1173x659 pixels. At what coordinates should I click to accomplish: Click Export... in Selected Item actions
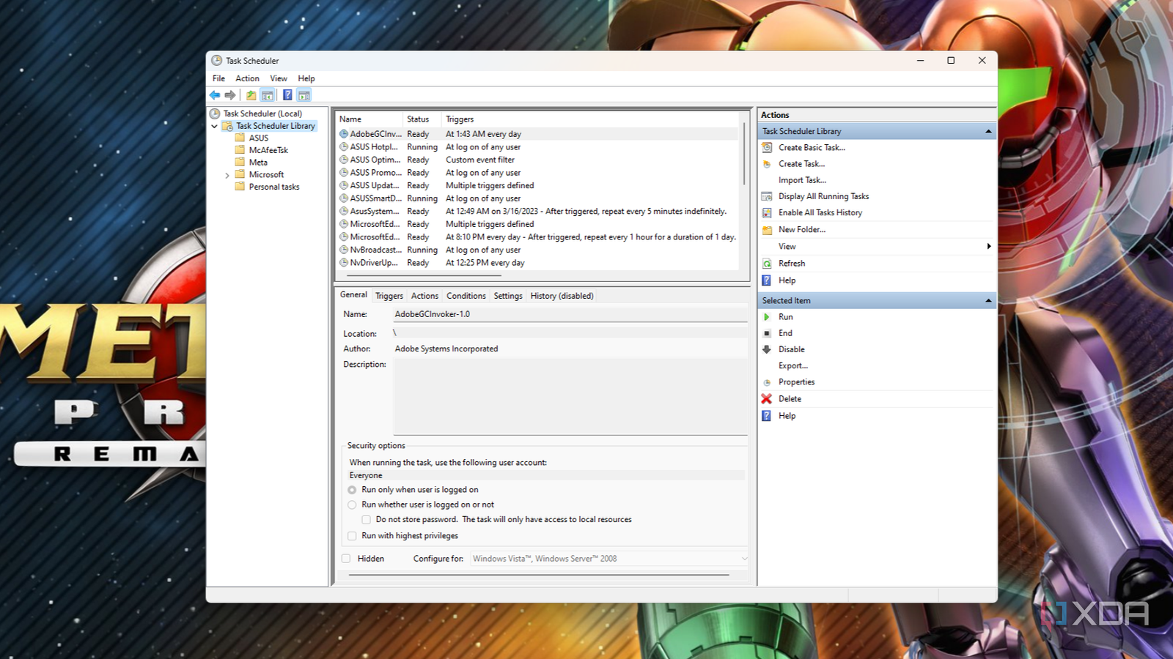[793, 365]
